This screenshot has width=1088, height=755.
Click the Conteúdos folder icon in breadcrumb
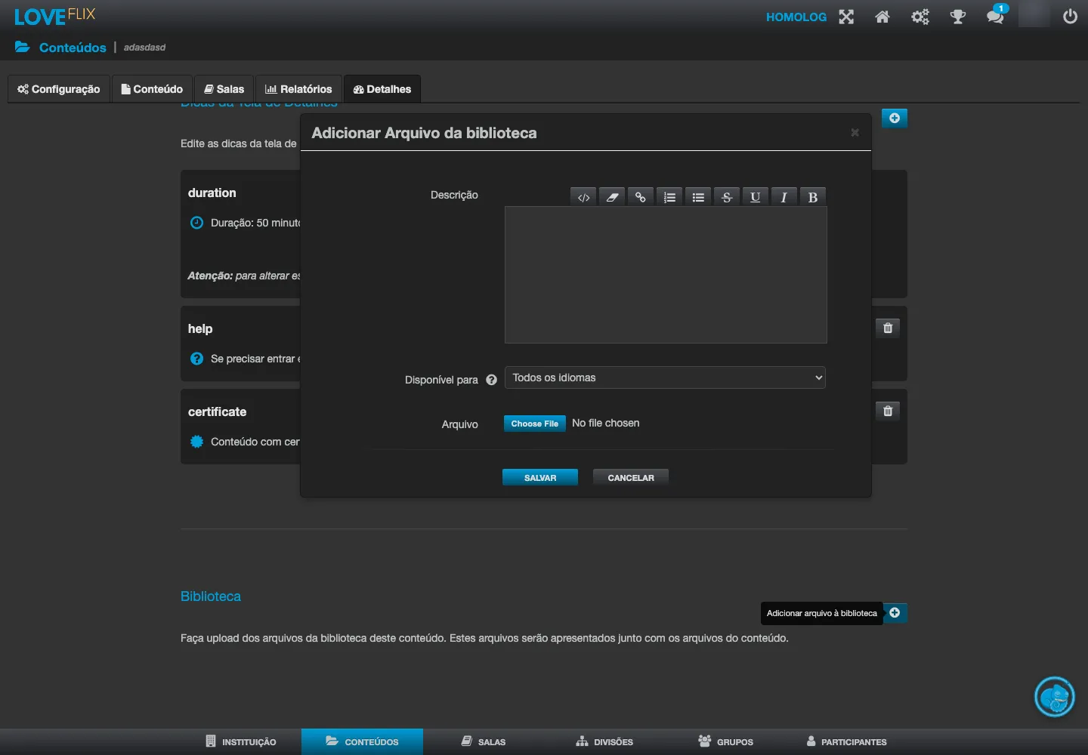coord(23,47)
